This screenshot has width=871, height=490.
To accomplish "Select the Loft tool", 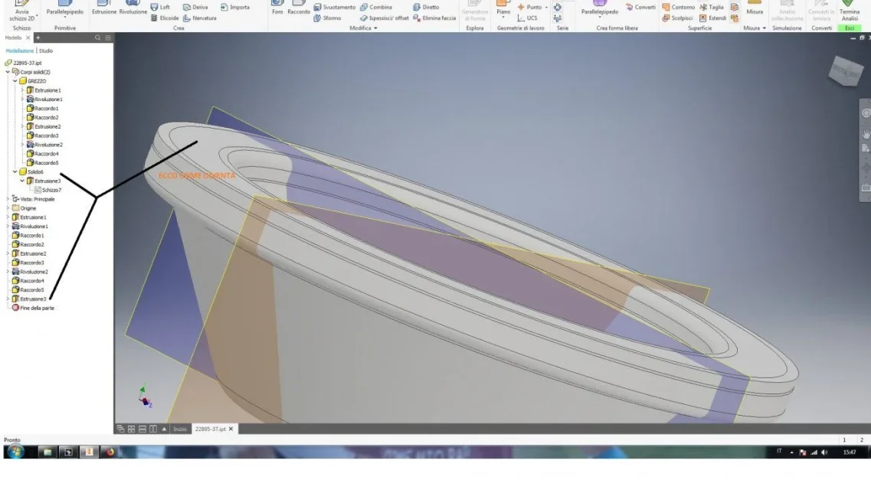I will 161,7.
